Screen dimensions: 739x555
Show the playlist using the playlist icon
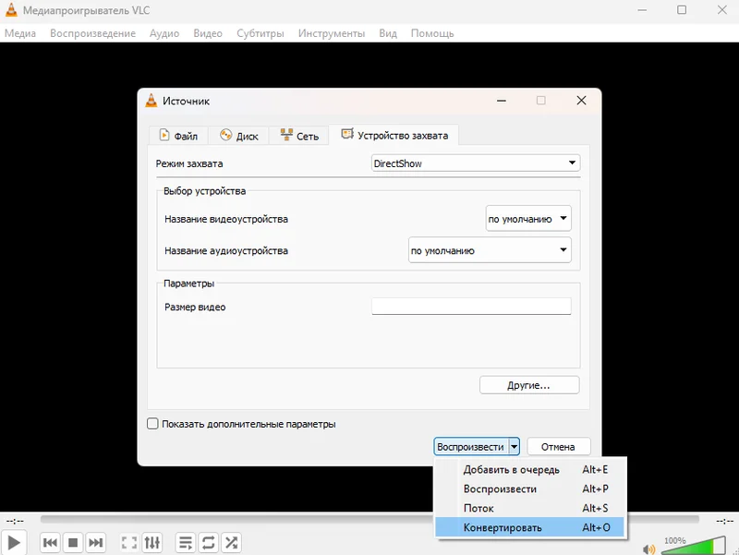click(186, 543)
